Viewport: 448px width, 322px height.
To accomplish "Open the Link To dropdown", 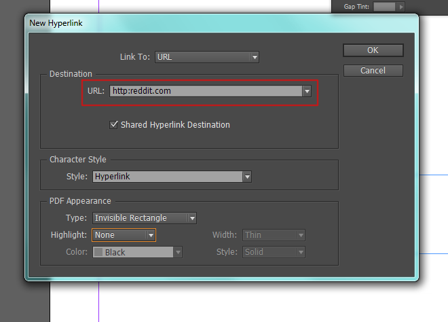I will pos(207,57).
